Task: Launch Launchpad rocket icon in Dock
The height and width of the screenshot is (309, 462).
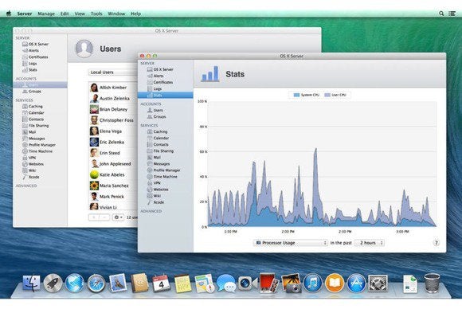Action: pos(53,283)
